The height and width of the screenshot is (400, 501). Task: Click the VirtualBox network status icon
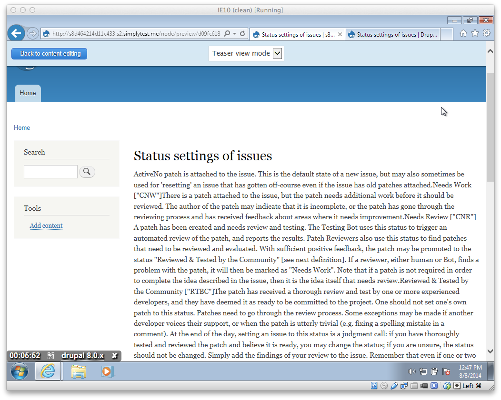(x=404, y=386)
